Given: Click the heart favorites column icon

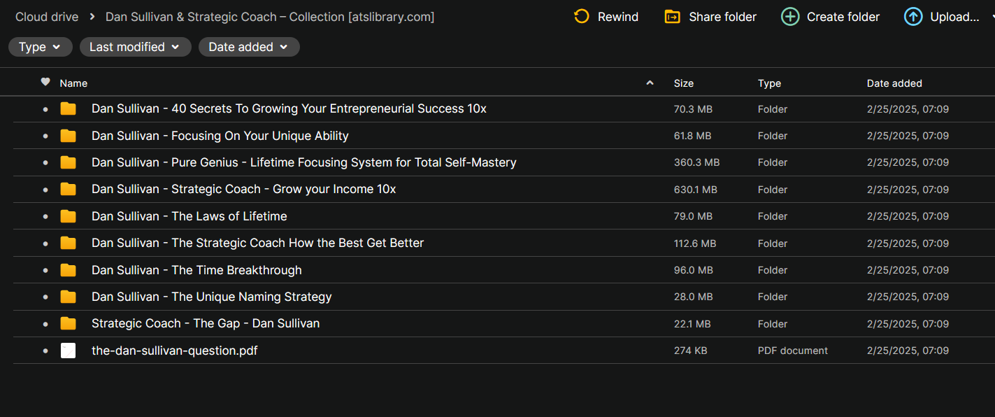Looking at the screenshot, I should pyautogui.click(x=45, y=82).
